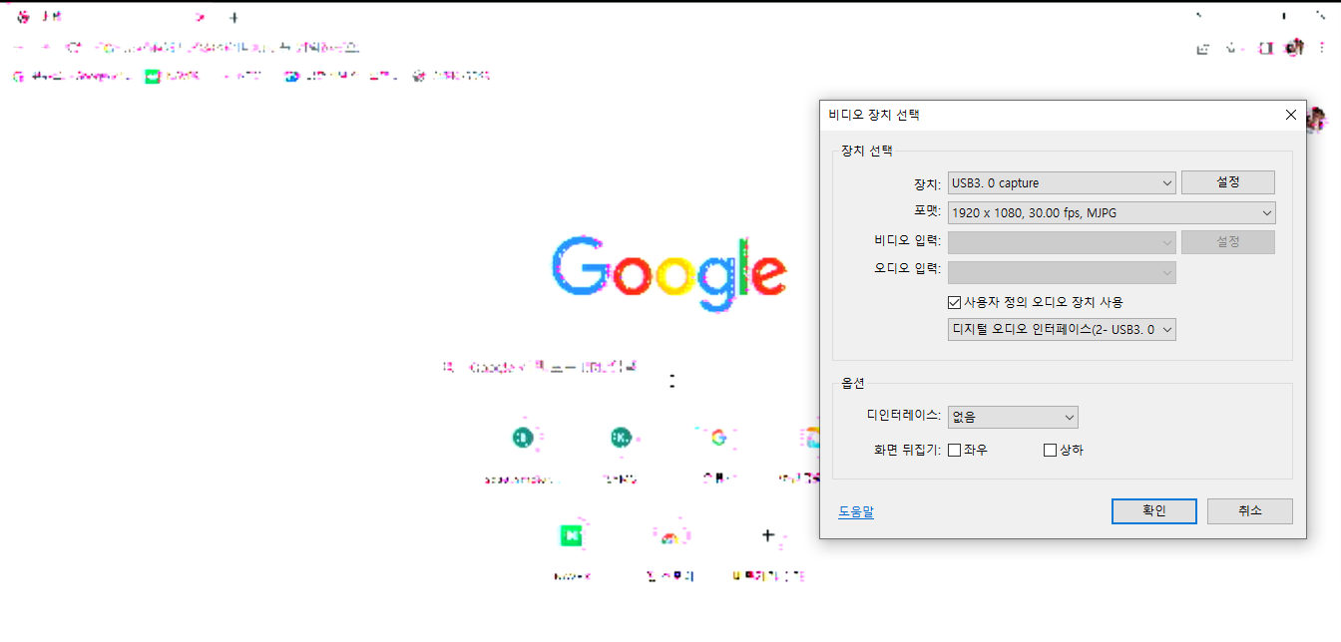
Task: Click the 설정 button beside the 장치 dropdown
Action: 1228,182
